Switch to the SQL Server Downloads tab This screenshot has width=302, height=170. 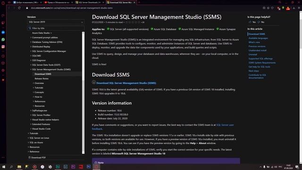pyautogui.click(x=90, y=2)
